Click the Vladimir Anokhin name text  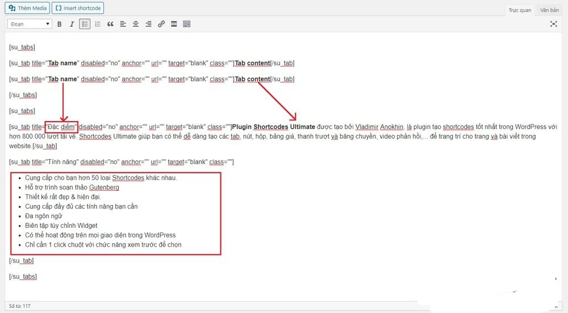[x=379, y=127]
